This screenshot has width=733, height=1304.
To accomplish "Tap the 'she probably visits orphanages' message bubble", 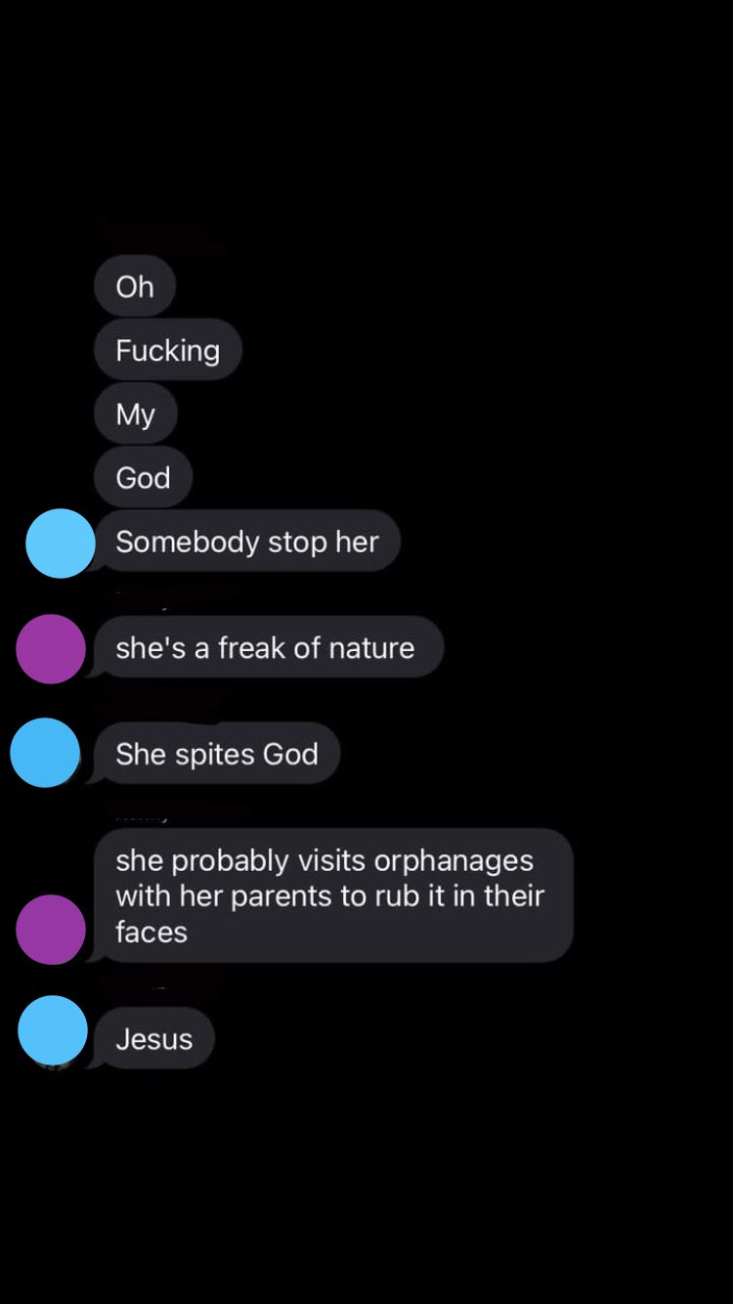I will 330,895.
